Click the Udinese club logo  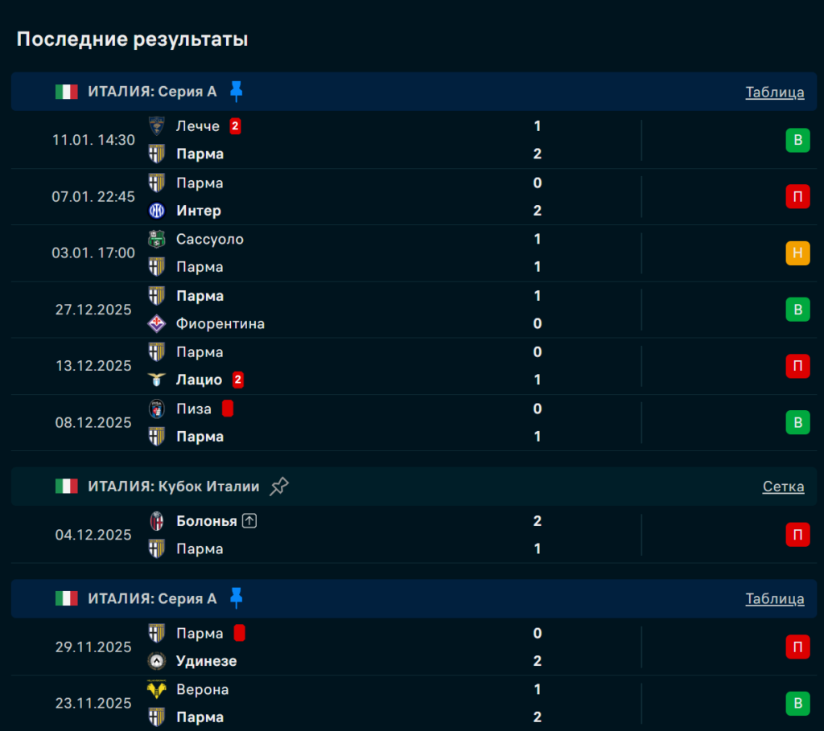pos(156,661)
